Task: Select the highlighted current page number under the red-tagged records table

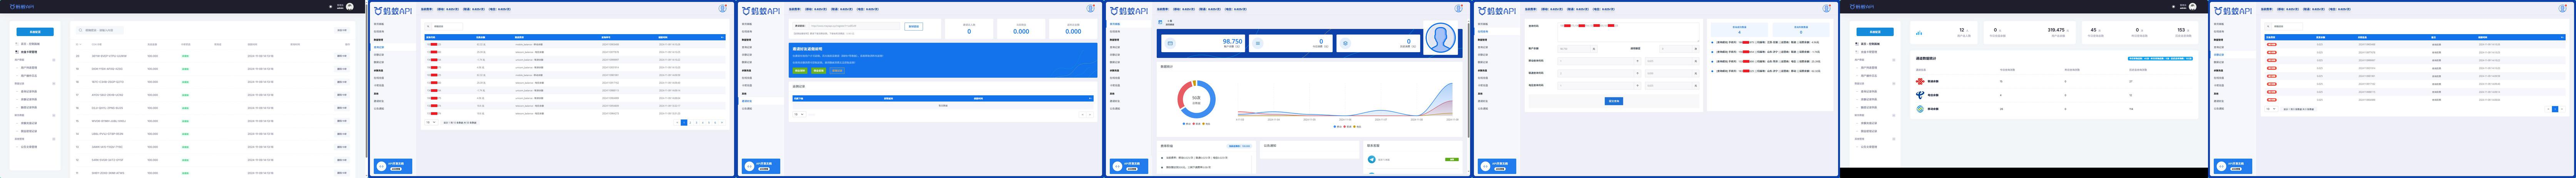Action: (x=684, y=122)
